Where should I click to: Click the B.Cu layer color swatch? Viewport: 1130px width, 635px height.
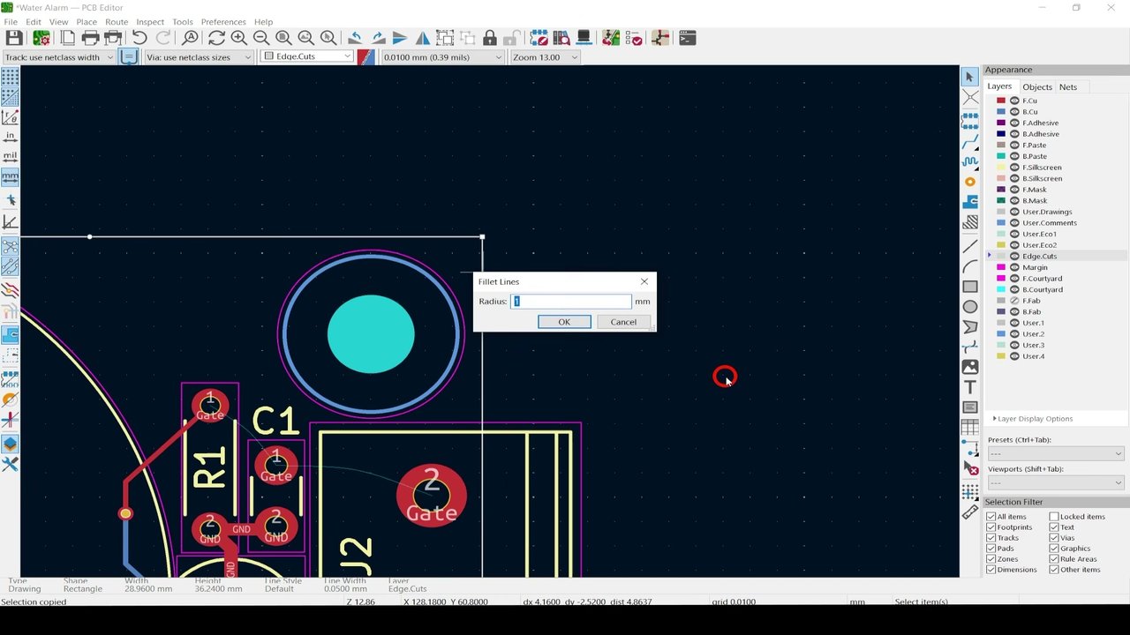click(1001, 112)
